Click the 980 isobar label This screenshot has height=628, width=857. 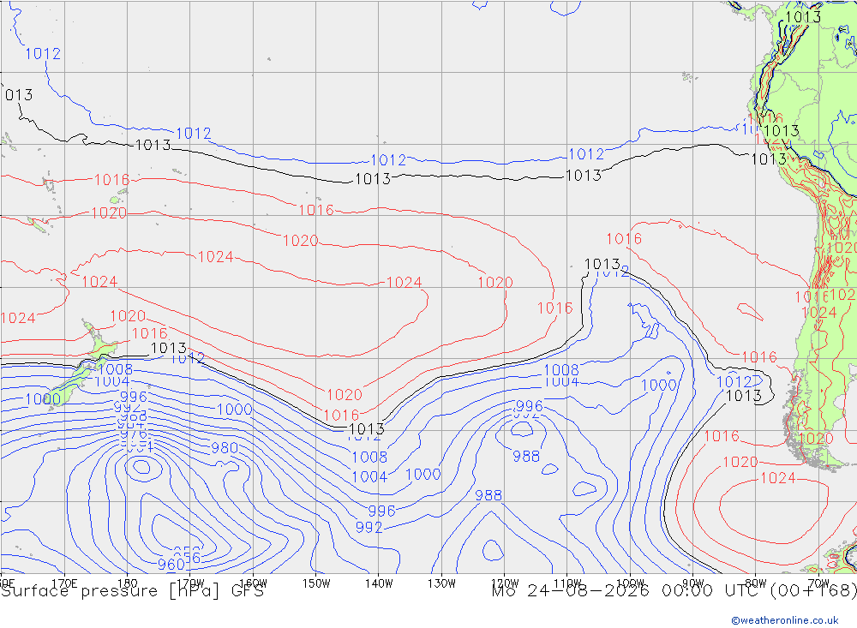[x=224, y=448]
